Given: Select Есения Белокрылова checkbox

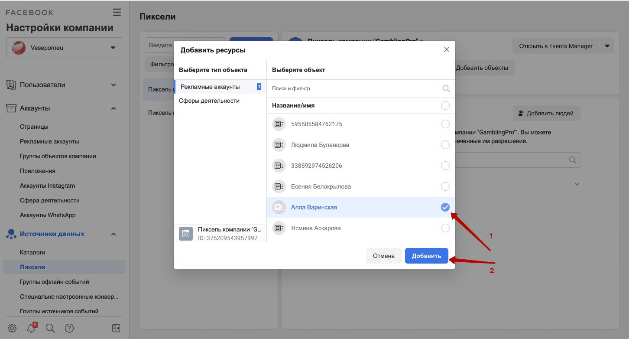Looking at the screenshot, I should click(x=445, y=186).
